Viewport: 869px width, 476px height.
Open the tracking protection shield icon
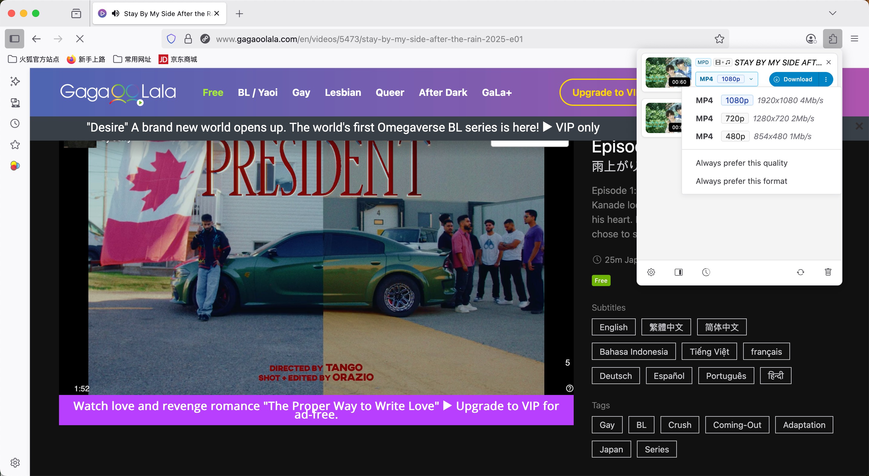tap(171, 39)
